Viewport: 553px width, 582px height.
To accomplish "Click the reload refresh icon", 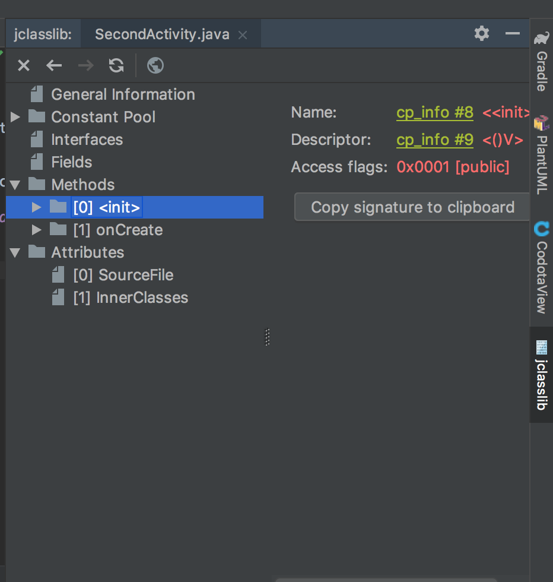I will [116, 65].
